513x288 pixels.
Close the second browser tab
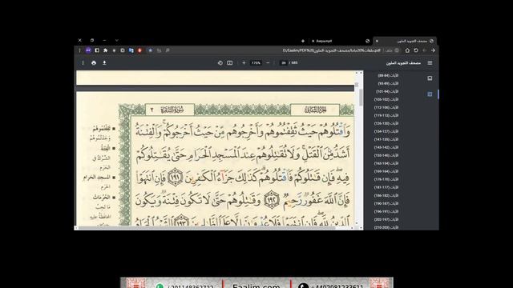coord(313,41)
